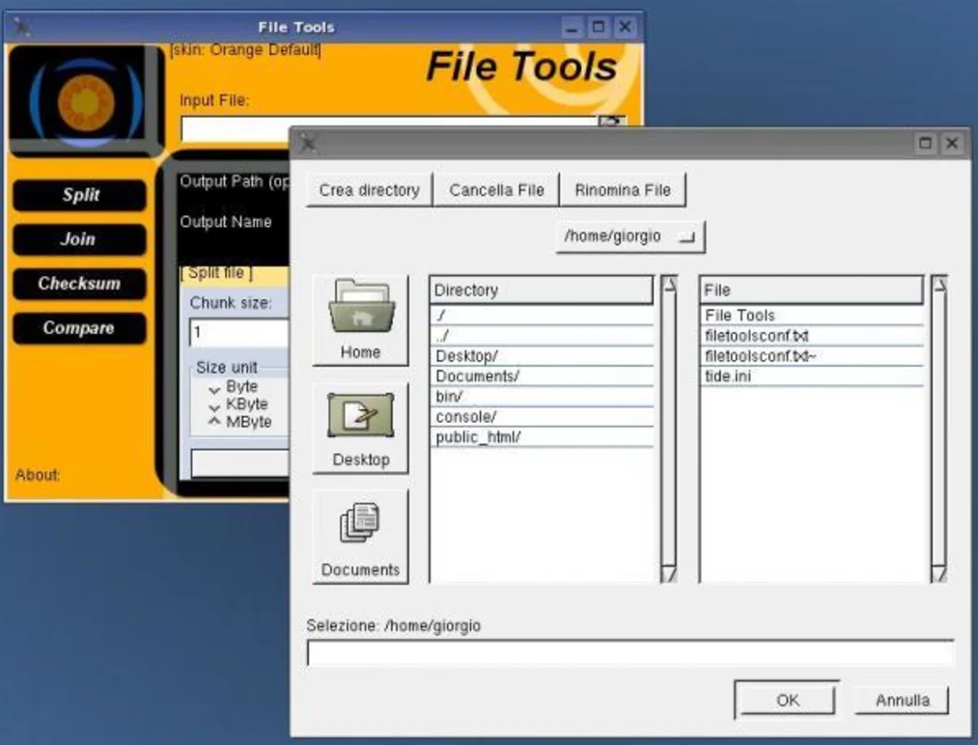978x745 pixels.
Task: Open the Home folder shortcut
Action: (360, 319)
